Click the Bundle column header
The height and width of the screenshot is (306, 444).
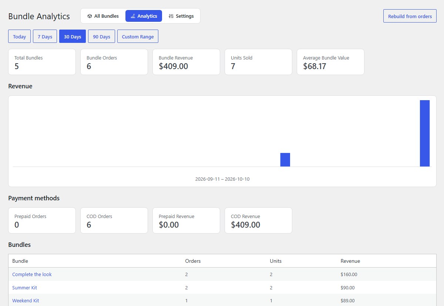pyautogui.click(x=20, y=261)
